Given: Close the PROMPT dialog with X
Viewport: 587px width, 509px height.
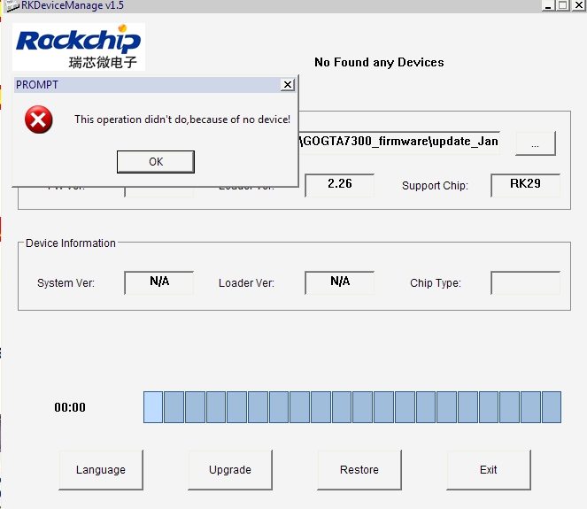Looking at the screenshot, I should [x=287, y=85].
